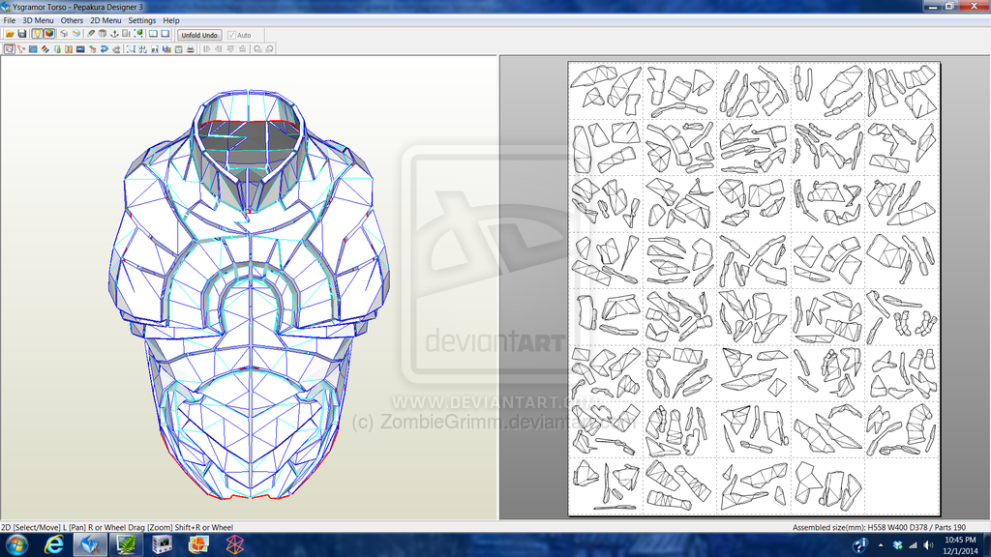Click the assembled size readout in status bar
The width and height of the screenshot is (991, 557).
click(879, 527)
